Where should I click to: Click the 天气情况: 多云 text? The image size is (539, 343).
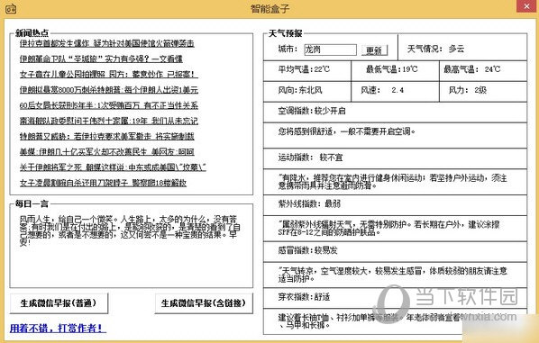click(436, 49)
